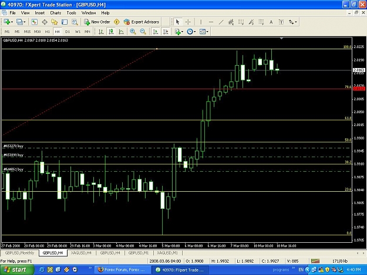This screenshot has width=367, height=275.
Task: Open the Indicators list dropdown
Action: click(x=179, y=32)
